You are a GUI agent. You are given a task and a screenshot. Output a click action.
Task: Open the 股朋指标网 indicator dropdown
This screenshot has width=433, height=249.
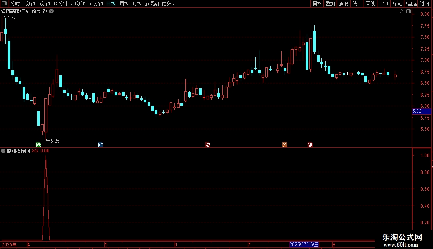(x=3, y=151)
